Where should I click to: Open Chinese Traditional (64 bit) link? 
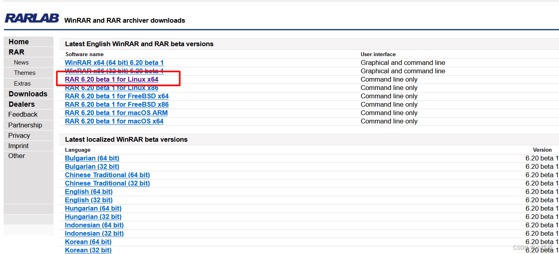(x=107, y=175)
